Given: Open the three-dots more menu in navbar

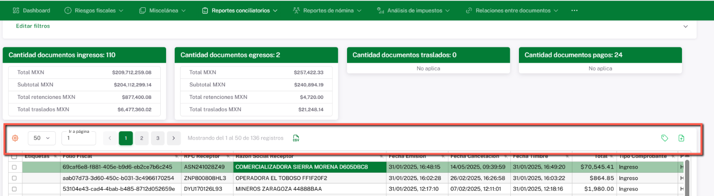Looking at the screenshot, I should [x=575, y=10].
